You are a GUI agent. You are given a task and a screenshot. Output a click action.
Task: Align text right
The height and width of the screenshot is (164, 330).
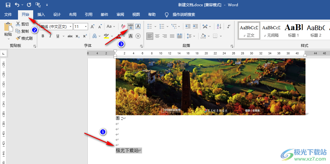[165, 36]
